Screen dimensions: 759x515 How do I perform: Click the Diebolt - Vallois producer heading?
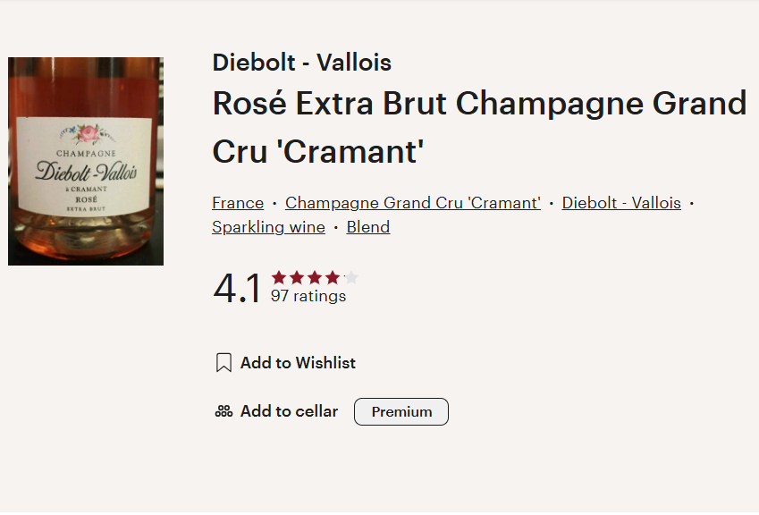301,63
